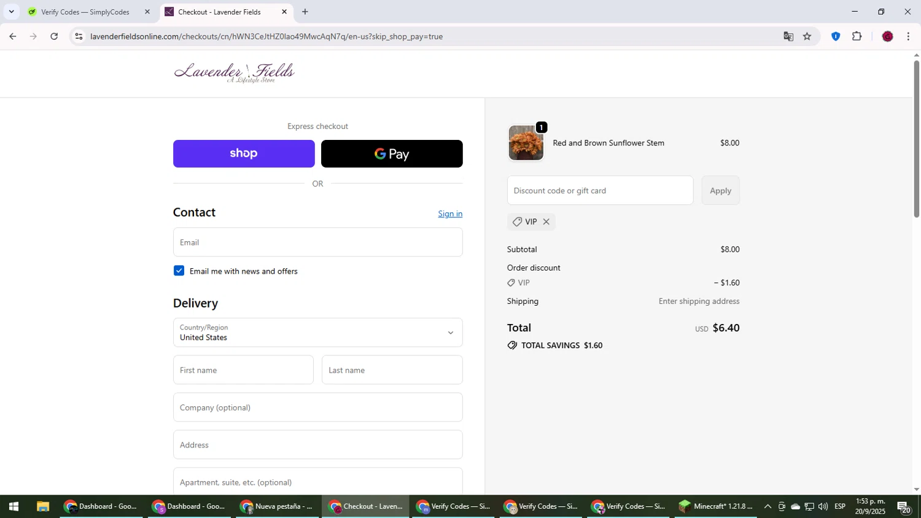Click the Company (optional) field

click(317, 408)
